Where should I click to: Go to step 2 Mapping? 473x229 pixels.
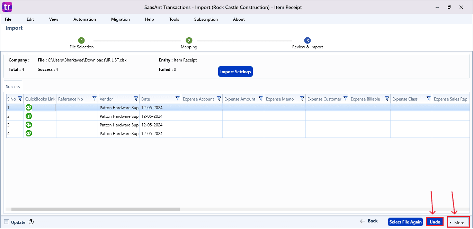point(189,41)
